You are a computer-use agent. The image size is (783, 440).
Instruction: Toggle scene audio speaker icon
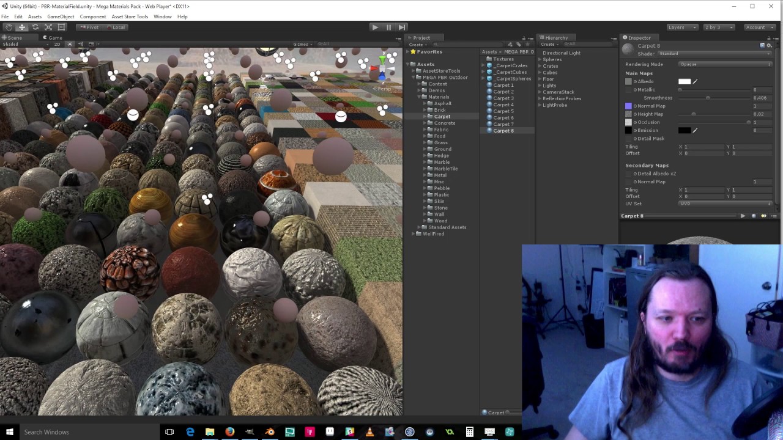click(x=80, y=44)
